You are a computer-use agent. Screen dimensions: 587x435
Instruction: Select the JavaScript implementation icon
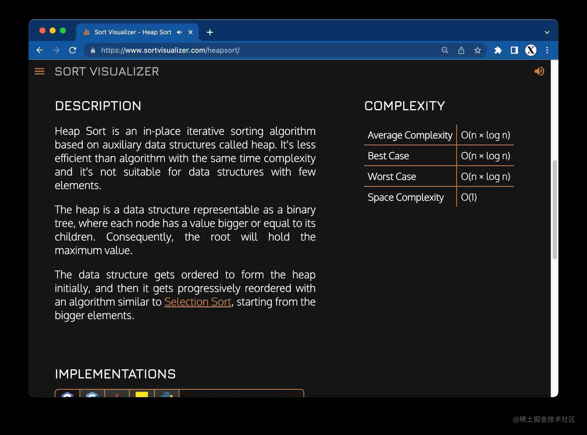[x=142, y=394]
